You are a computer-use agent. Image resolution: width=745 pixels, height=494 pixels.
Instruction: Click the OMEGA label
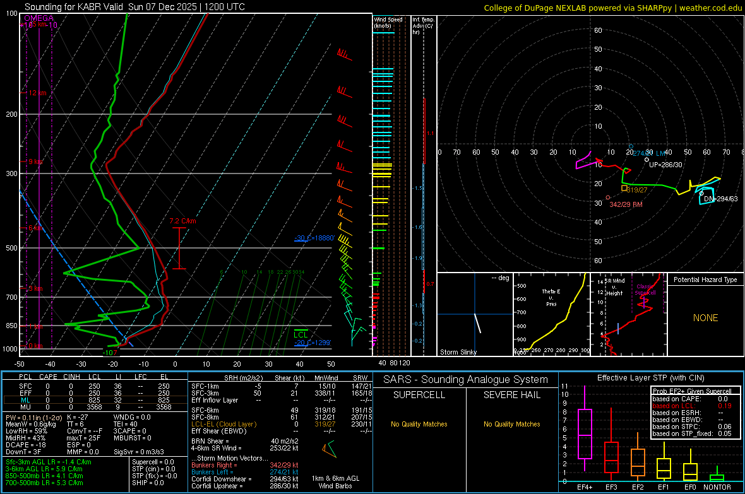(39, 18)
